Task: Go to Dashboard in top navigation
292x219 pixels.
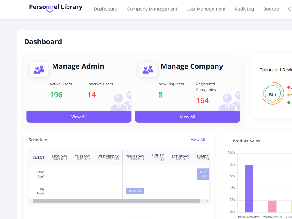Action: [x=106, y=9]
